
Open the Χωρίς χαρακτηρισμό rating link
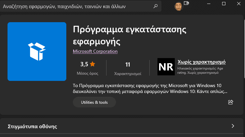(202, 62)
